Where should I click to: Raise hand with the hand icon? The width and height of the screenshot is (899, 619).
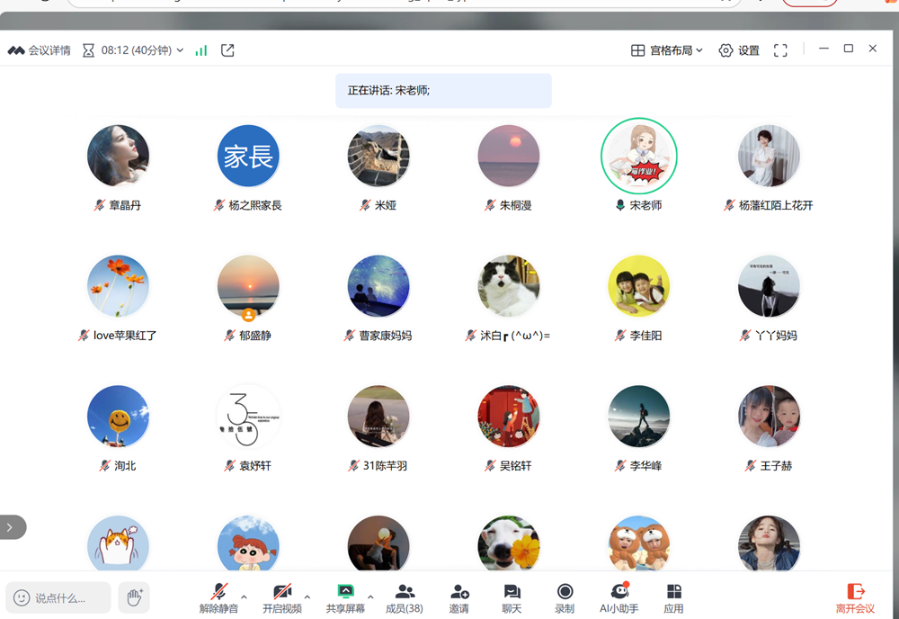[134, 597]
